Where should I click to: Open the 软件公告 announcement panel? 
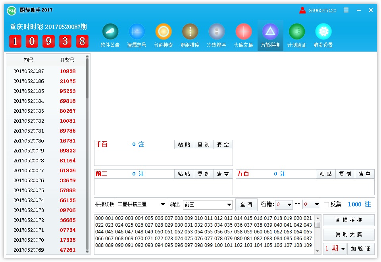110,35
